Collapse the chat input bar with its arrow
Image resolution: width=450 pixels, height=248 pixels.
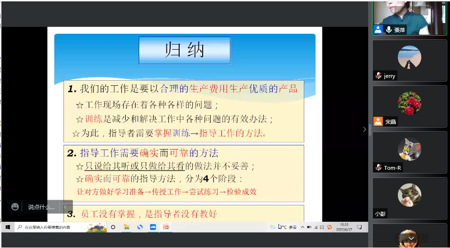65,207
